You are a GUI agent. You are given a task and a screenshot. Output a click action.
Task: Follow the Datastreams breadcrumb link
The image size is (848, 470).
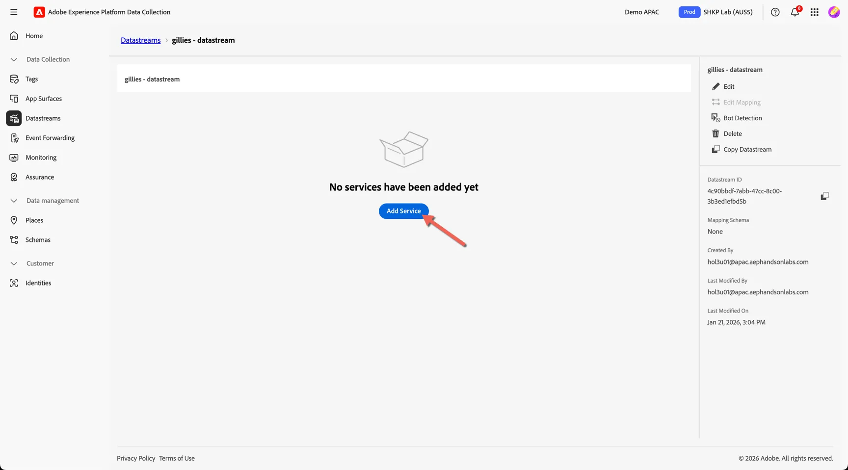pyautogui.click(x=141, y=40)
